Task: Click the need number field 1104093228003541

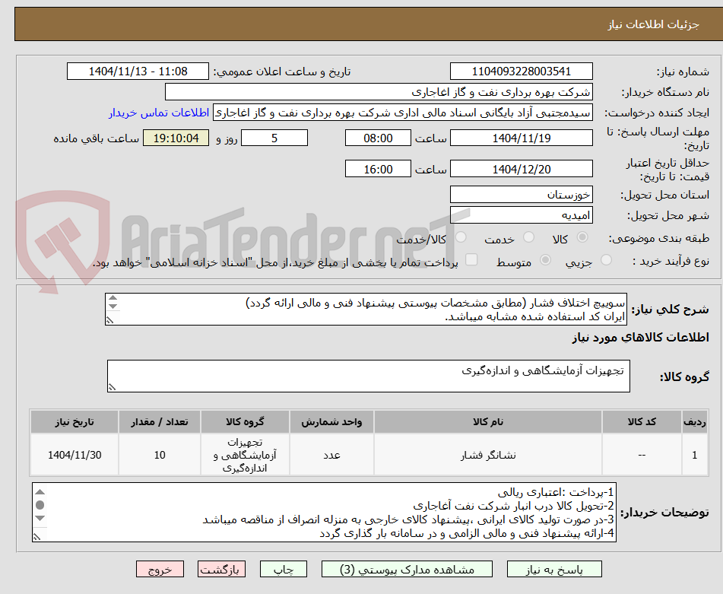Action: tap(521, 71)
